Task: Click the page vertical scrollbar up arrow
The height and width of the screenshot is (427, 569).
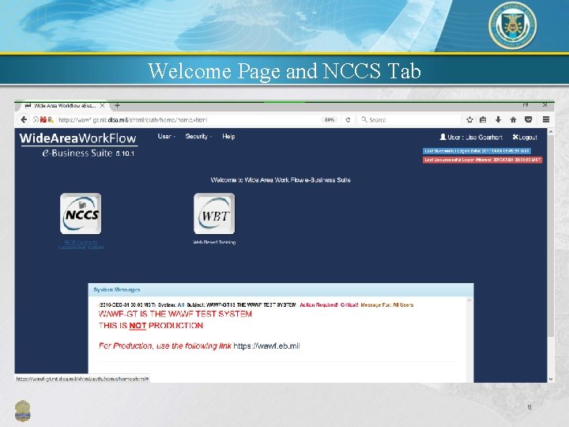Action: [551, 132]
